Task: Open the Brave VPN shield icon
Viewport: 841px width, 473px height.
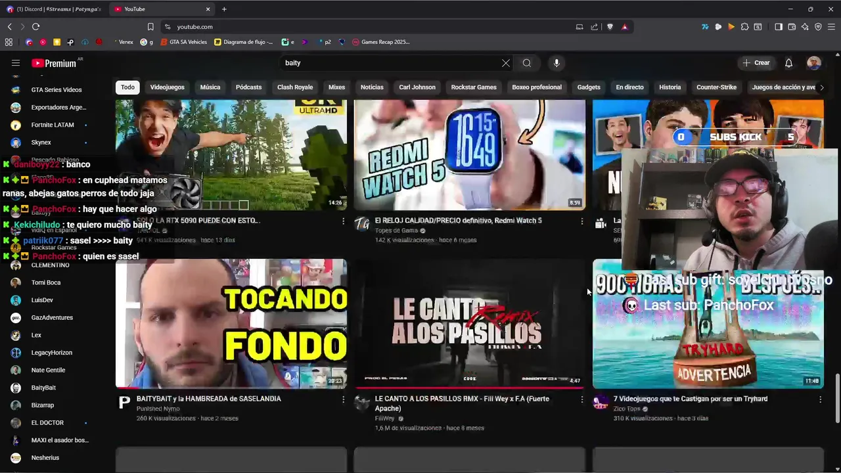Action: 818,27
